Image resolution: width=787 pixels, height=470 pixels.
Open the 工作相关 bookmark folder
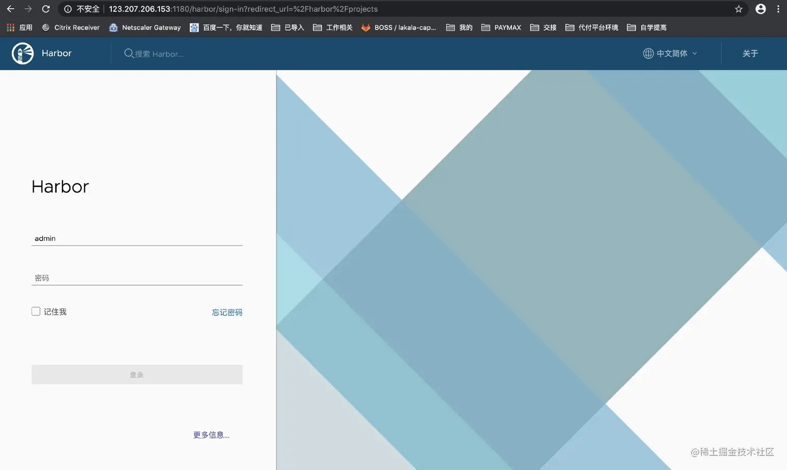coord(333,28)
